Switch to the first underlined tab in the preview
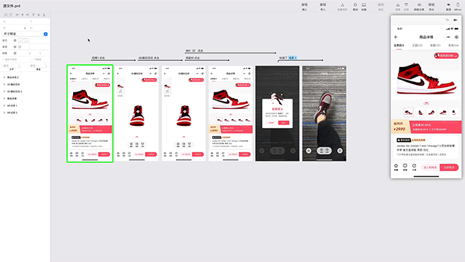Screen dimensions: 465x262 399,46
